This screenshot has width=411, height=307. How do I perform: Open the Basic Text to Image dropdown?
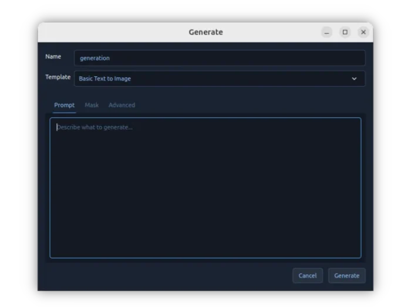(x=211, y=79)
